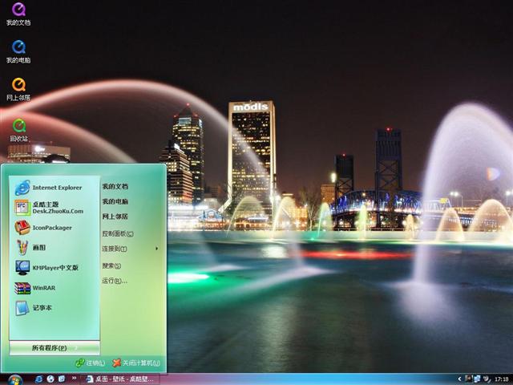Expand the 所有程序(P) all programs list
The height and width of the screenshot is (385, 513).
coord(54,348)
